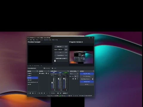Toggle the Studio Mode button

87,82
